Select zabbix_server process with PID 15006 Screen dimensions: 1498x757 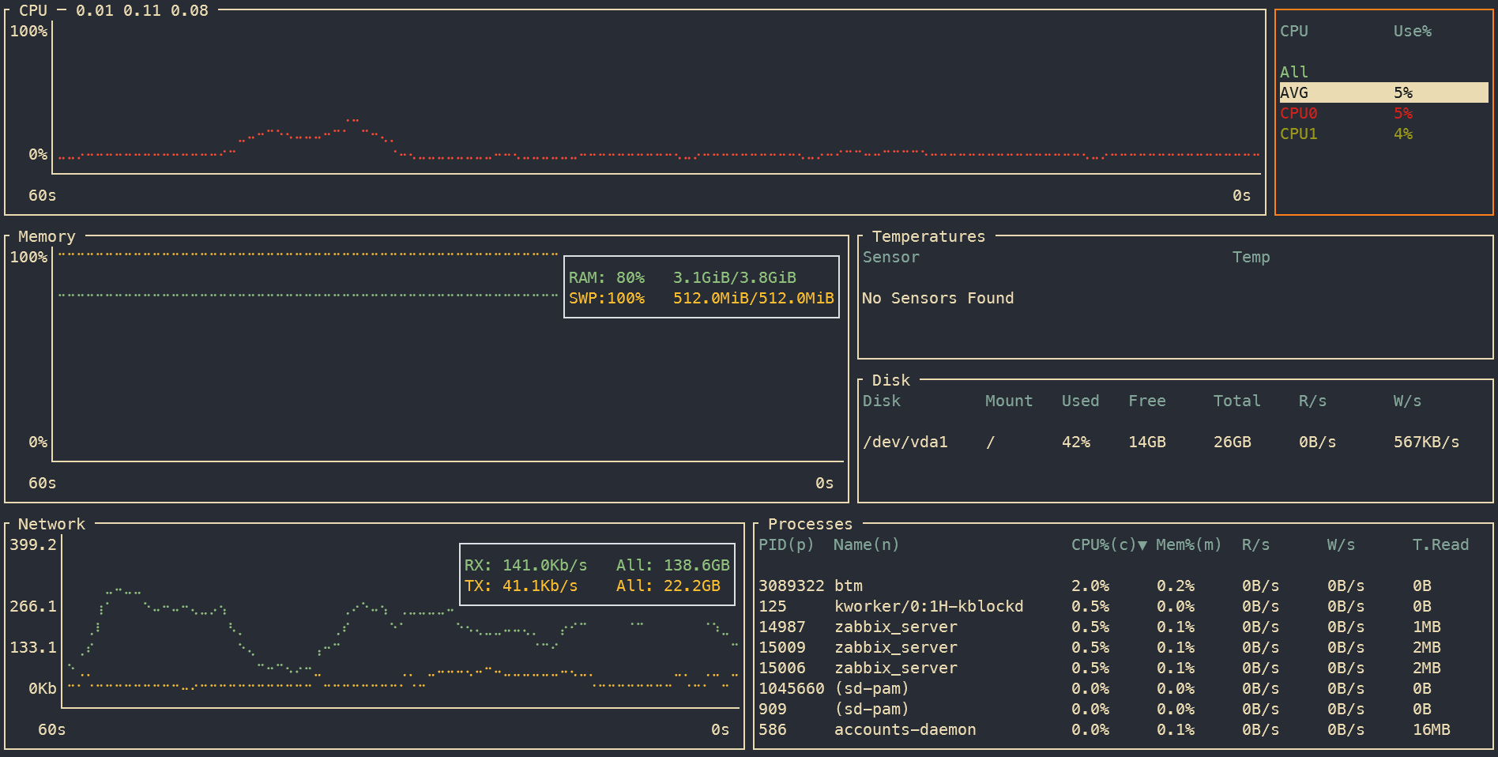point(1122,668)
